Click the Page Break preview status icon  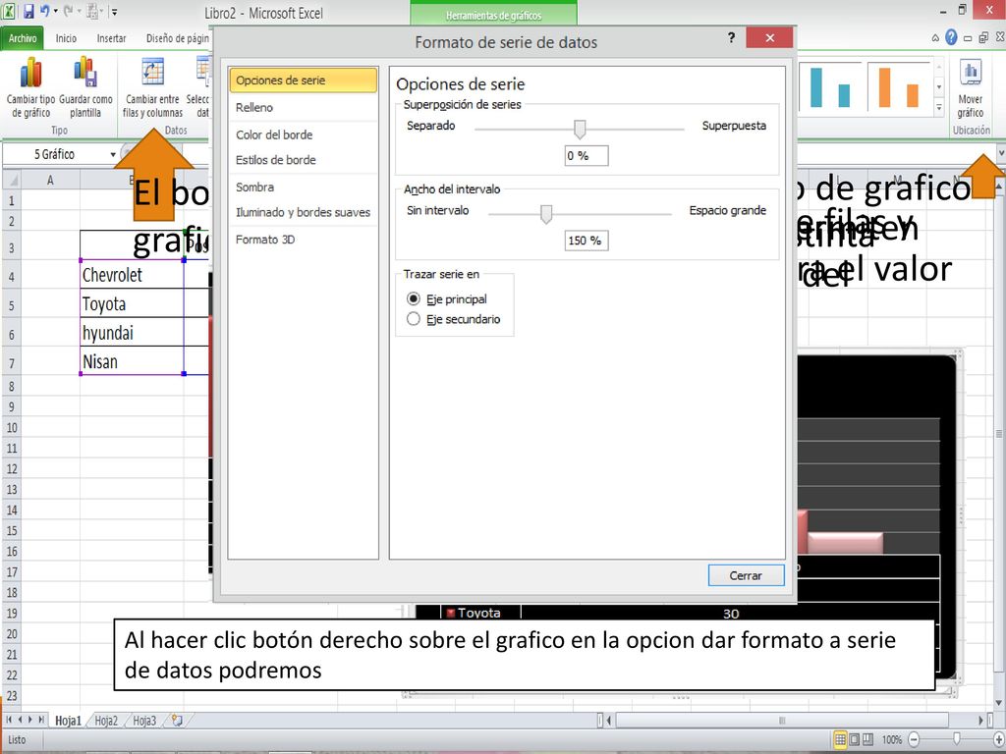point(868,739)
